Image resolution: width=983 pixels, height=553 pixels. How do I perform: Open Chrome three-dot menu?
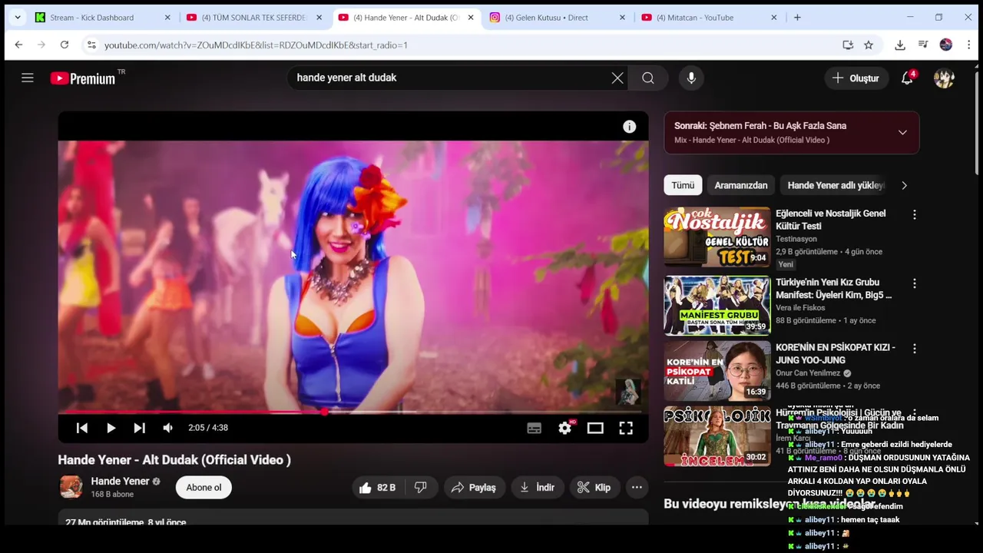pos(969,45)
